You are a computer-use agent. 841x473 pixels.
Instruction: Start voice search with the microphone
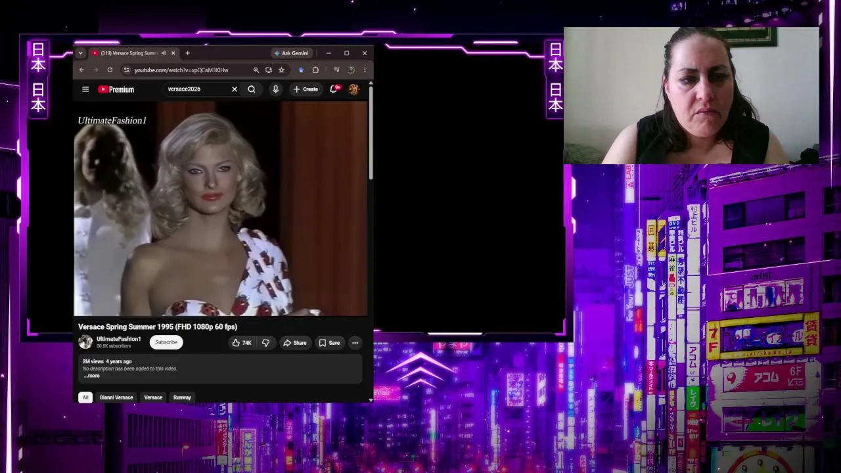[275, 89]
